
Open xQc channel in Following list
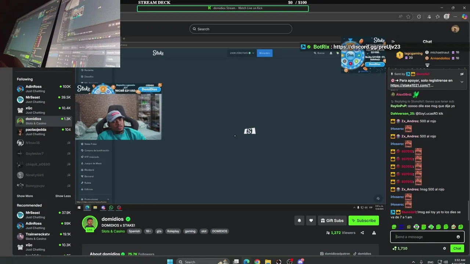(43, 110)
